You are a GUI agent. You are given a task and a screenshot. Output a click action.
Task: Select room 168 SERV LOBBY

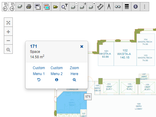[139, 106]
